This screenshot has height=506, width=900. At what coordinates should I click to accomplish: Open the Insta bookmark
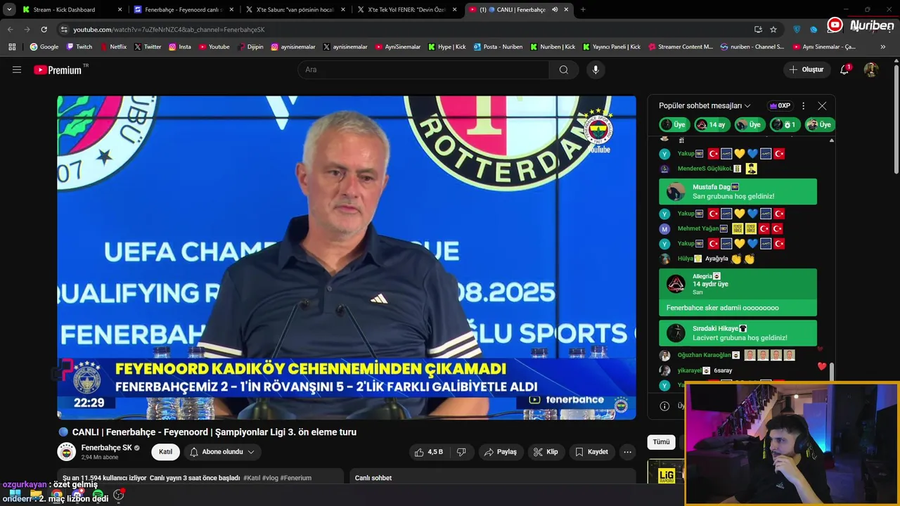pyautogui.click(x=180, y=47)
